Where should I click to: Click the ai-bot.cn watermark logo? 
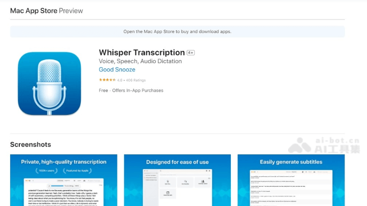323,145
